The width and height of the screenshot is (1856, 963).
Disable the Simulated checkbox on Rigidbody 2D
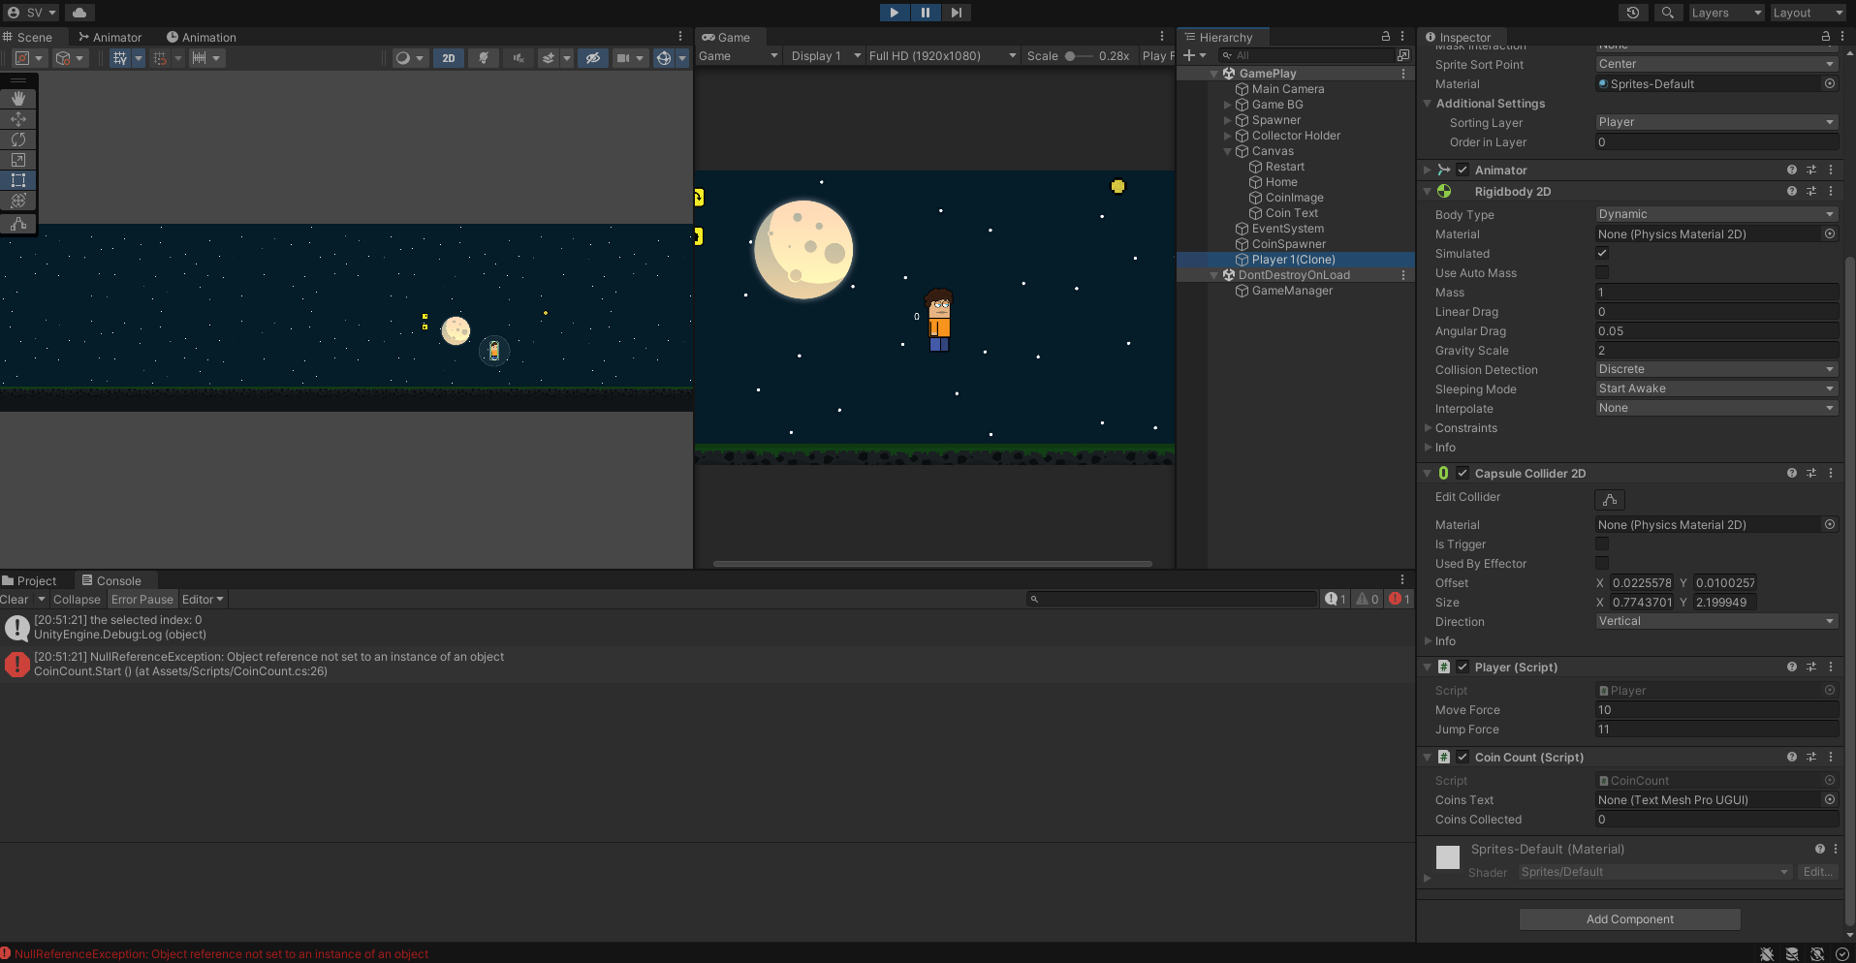coord(1602,253)
